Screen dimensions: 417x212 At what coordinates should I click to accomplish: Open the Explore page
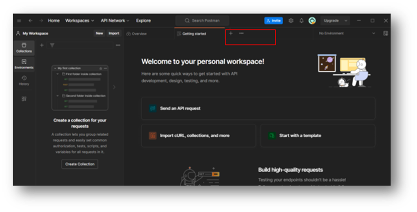point(143,21)
